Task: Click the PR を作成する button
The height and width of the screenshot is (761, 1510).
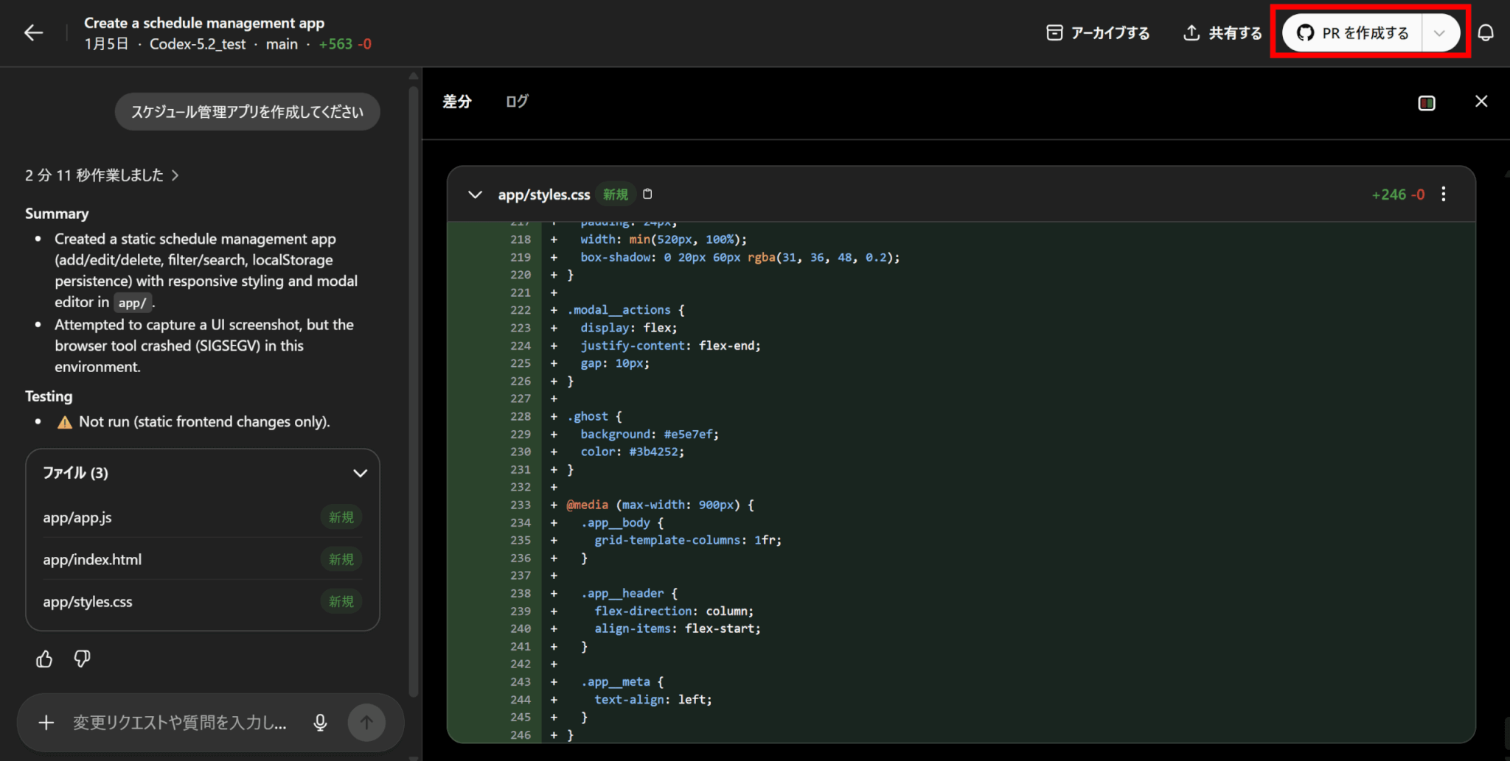Action: [x=1353, y=33]
